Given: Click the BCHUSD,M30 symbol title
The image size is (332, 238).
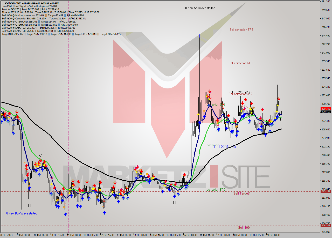Looking at the screenshot, I should pos(13,3).
